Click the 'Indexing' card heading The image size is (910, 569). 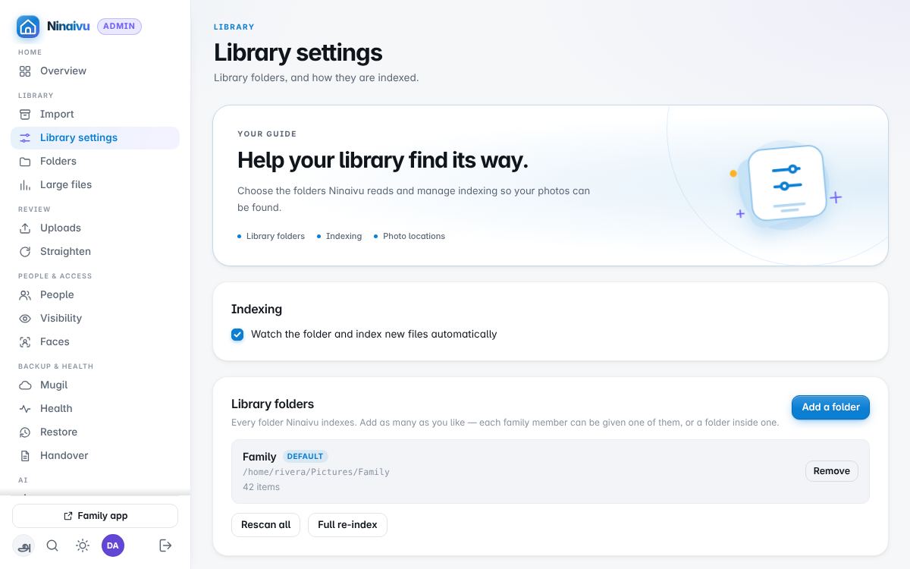tap(256, 310)
